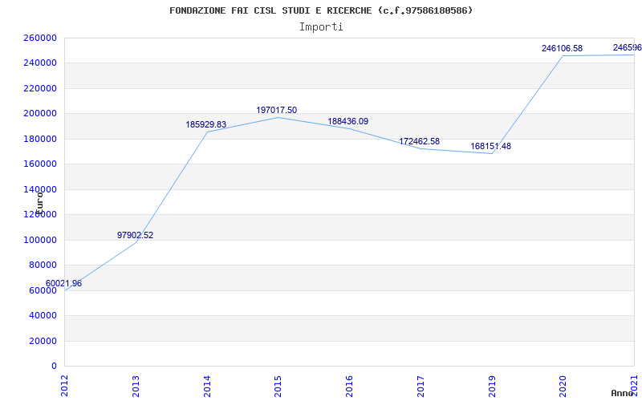Click data label 168151.48
Image resolution: width=642 pixels, height=401 pixels.
[490, 146]
